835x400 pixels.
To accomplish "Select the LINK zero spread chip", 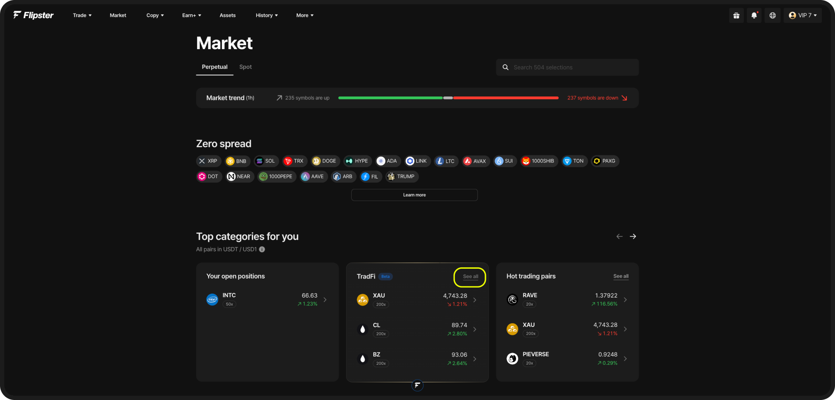I will coord(417,161).
